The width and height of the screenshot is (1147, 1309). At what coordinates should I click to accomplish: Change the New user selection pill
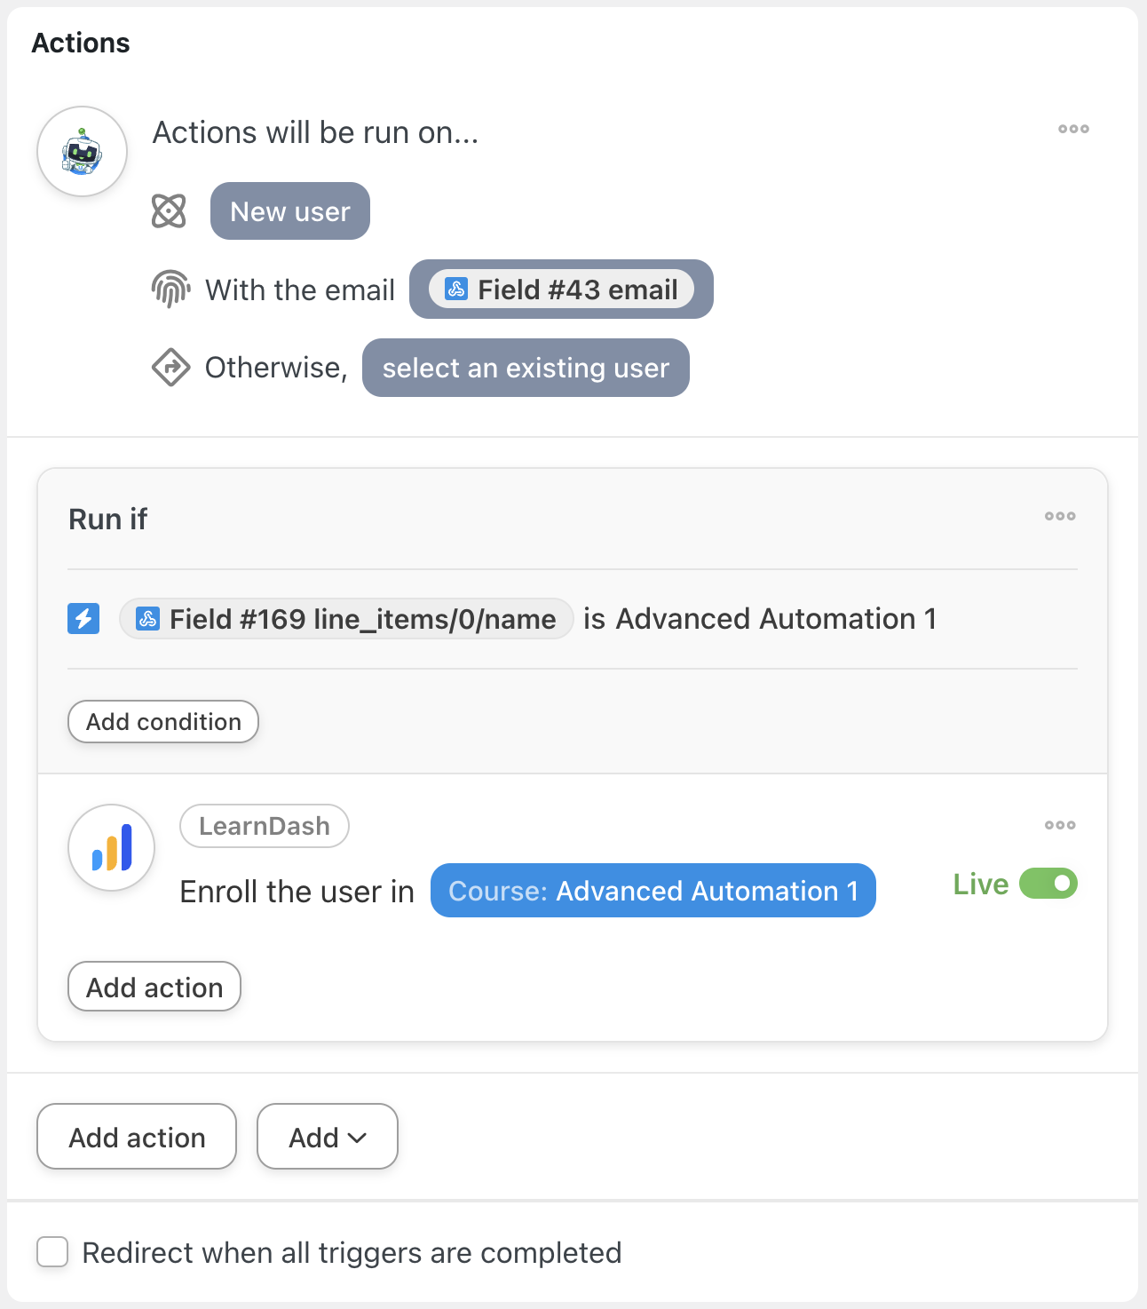click(x=290, y=211)
